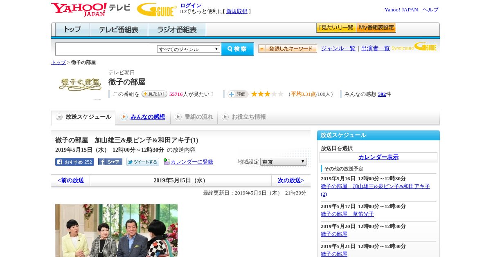Open the 徹子の部屋 link for 5月21日
This screenshot has width=491, height=257.
point(334,254)
